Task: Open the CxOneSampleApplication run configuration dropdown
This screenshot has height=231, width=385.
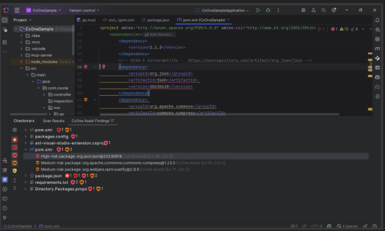Action: pyautogui.click(x=222, y=10)
